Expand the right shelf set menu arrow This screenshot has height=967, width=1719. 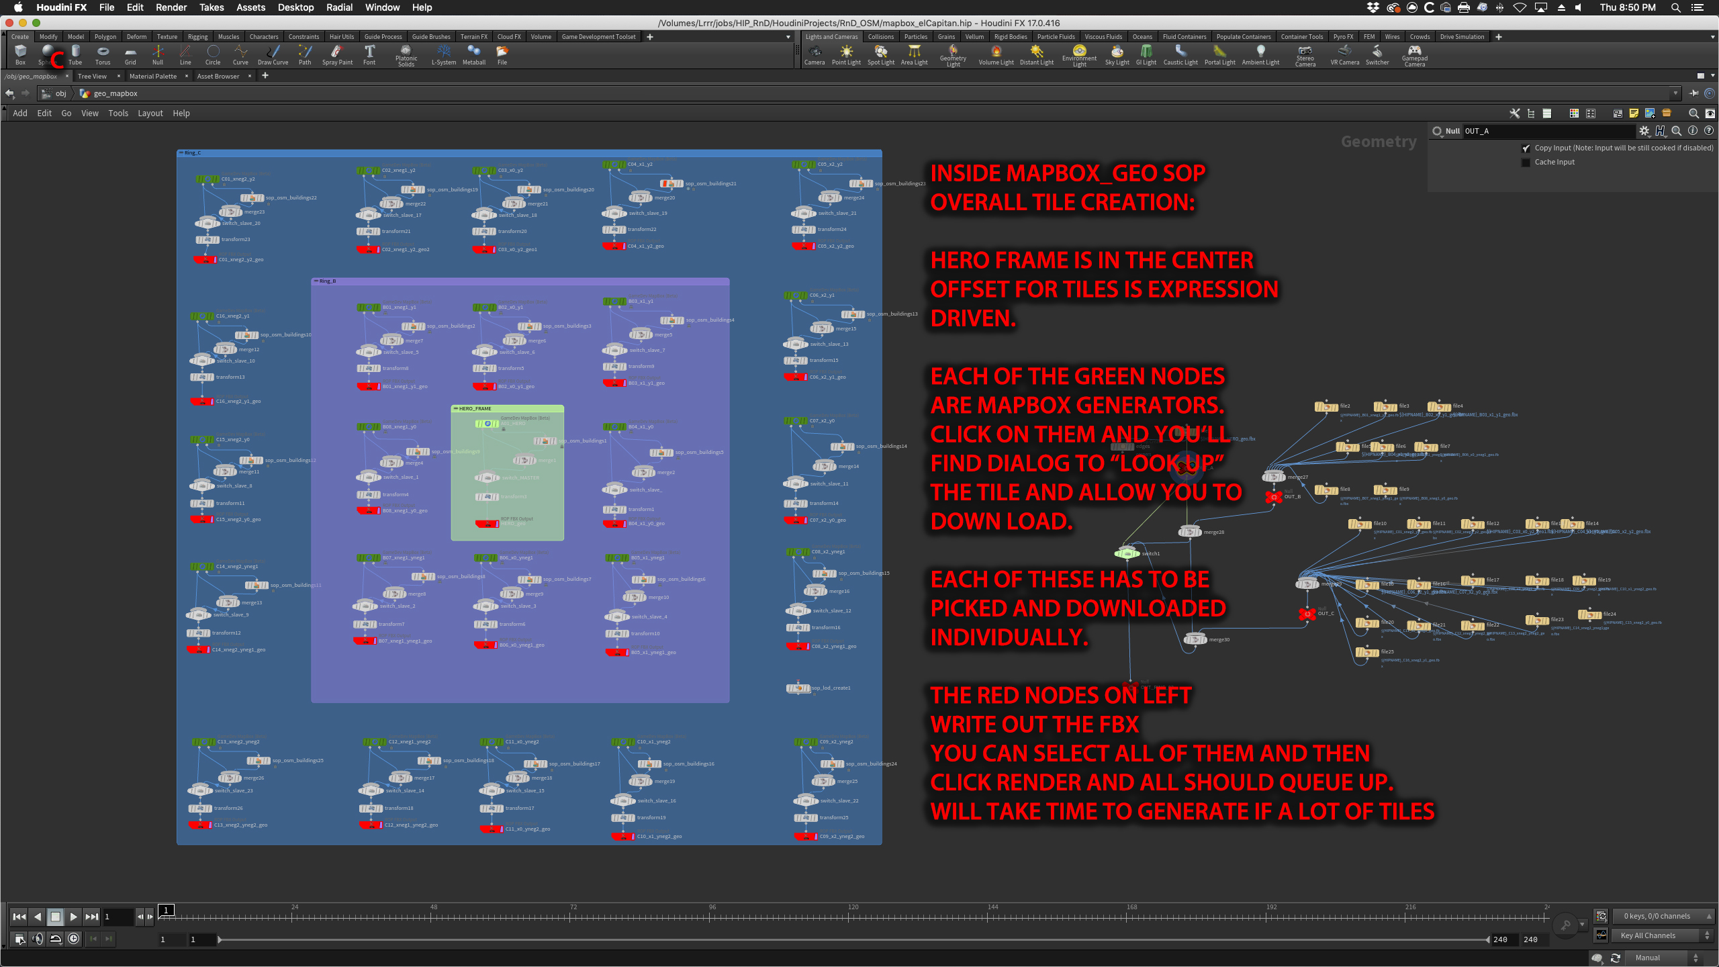(x=1712, y=37)
